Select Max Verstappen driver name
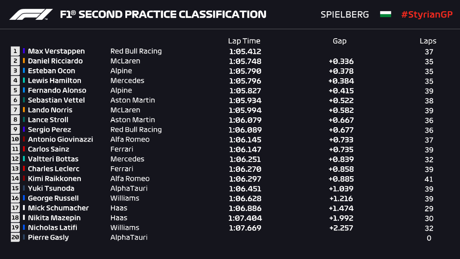The width and height of the screenshot is (460, 259). (56, 51)
